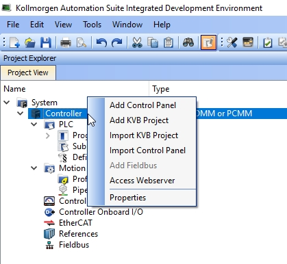Open the Tools menu

[x=92, y=25]
